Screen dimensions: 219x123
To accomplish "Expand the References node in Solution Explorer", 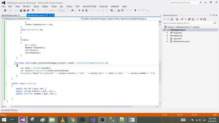I will tap(167, 36).
